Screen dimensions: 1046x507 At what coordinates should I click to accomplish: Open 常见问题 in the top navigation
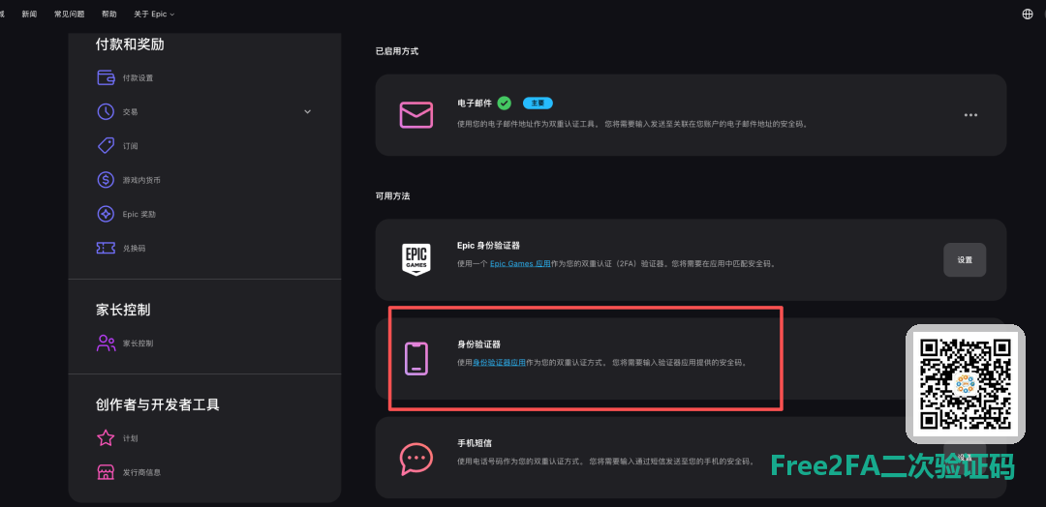70,14
